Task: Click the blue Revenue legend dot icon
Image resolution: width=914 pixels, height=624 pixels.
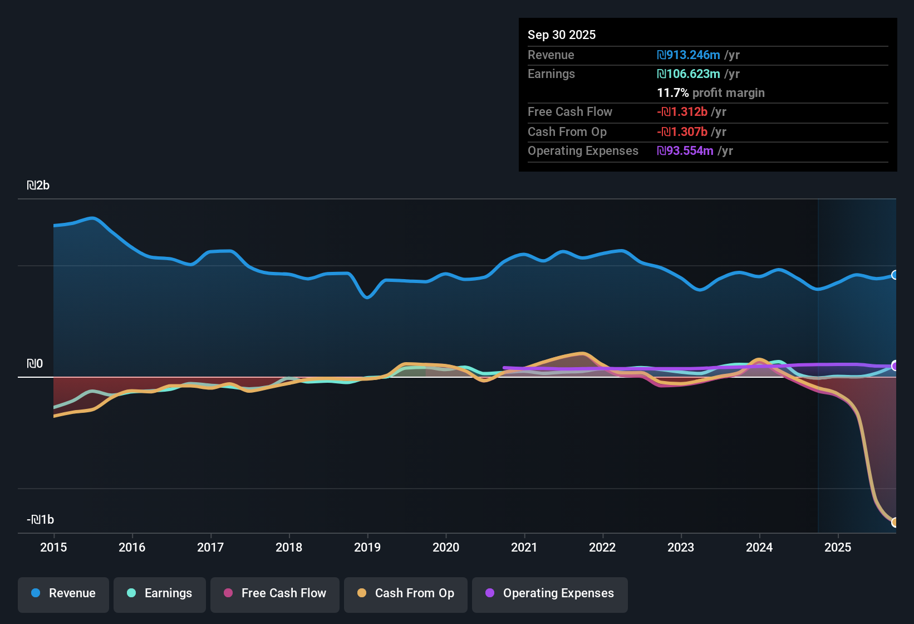Action: pyautogui.click(x=36, y=593)
